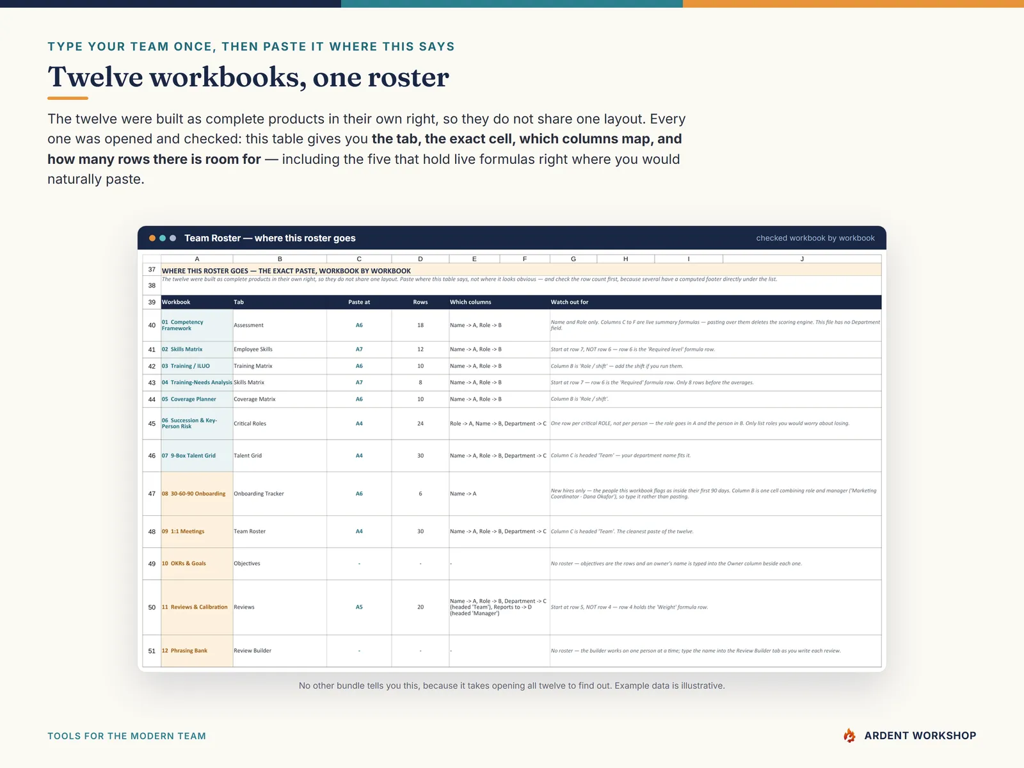Click the gray window dot in title bar

(173, 238)
